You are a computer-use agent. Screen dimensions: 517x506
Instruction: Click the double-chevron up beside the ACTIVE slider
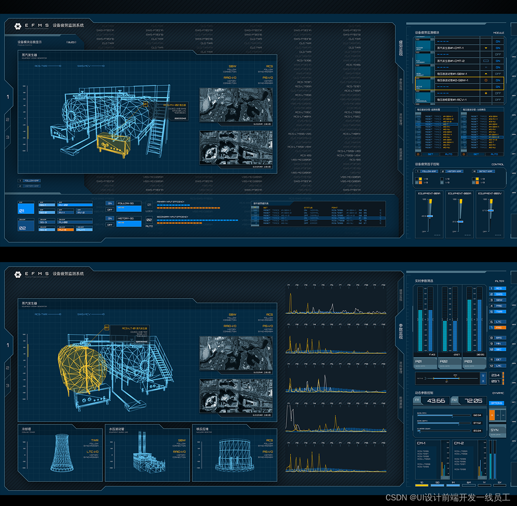483,381
